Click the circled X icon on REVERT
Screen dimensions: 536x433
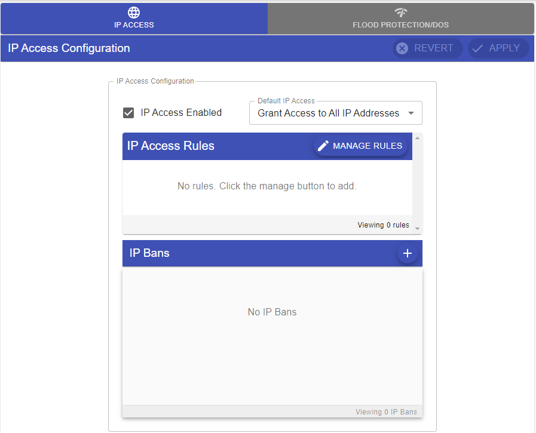pos(402,48)
